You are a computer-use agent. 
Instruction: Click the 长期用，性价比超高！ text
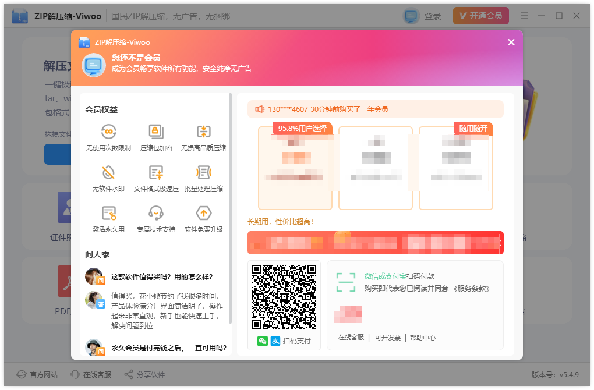coord(280,222)
